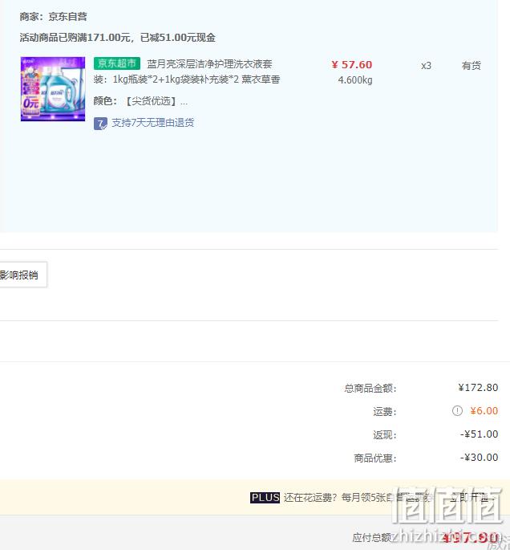Select the 应付总额 label
The height and width of the screenshot is (550, 510).
pos(371,537)
